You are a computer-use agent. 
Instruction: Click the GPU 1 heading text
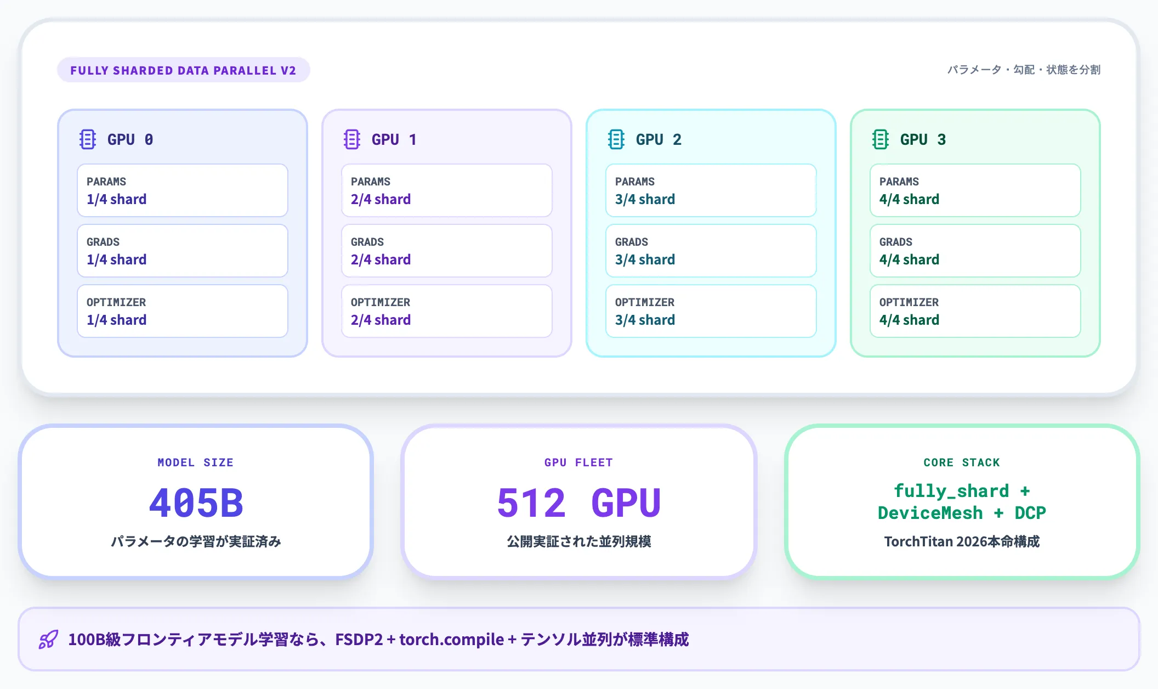pos(395,139)
